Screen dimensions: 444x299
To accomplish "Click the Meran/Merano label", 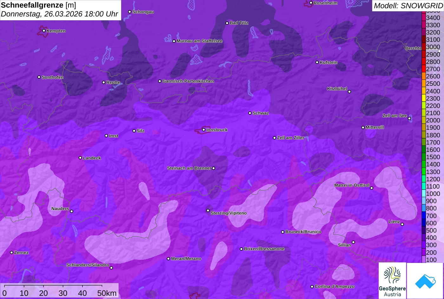I will point(186,259).
